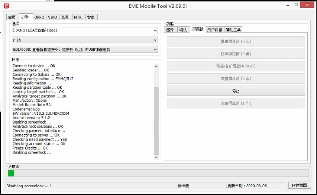
Task: Open the 安卓 tab
Action: pyautogui.click(x=91, y=17)
